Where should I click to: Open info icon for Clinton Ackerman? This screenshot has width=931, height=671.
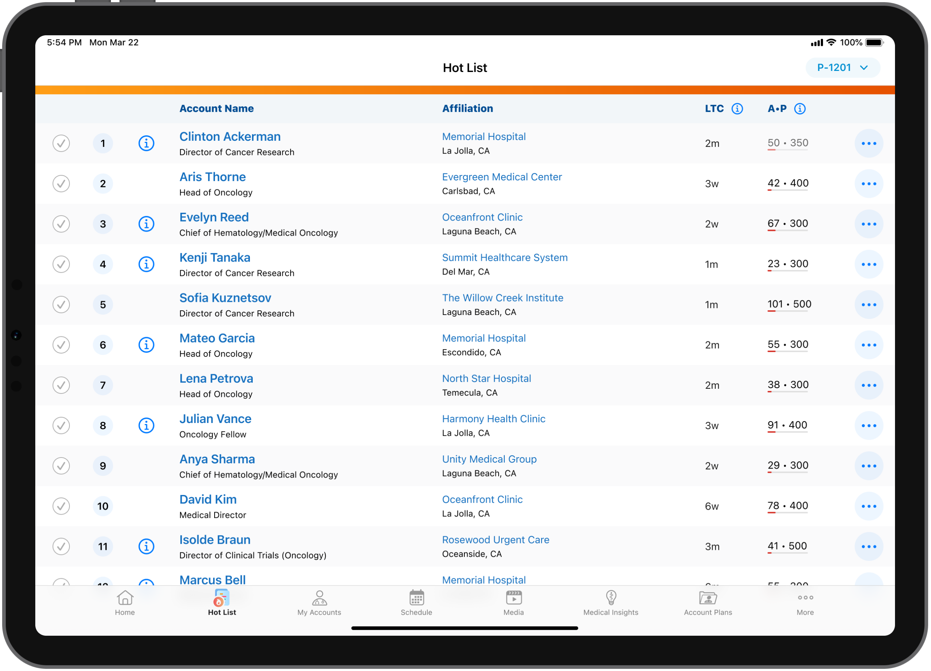click(147, 144)
